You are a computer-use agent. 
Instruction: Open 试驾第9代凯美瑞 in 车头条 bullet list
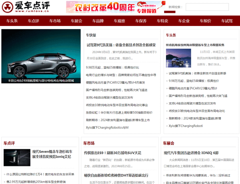pyautogui.click(x=197, y=74)
